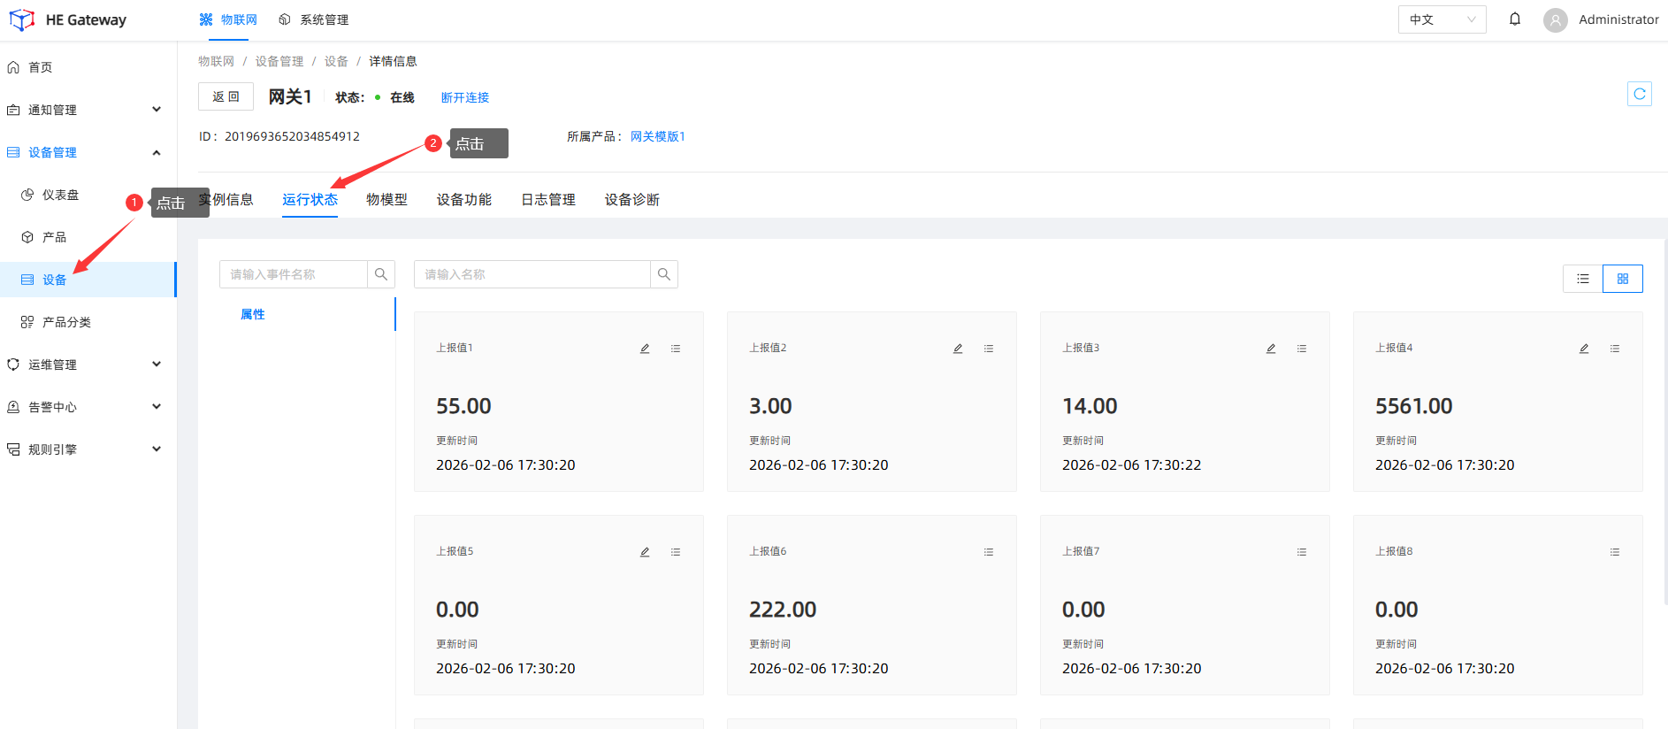Switch to the 物模型 tab
Image resolution: width=1668 pixels, height=729 pixels.
386,200
